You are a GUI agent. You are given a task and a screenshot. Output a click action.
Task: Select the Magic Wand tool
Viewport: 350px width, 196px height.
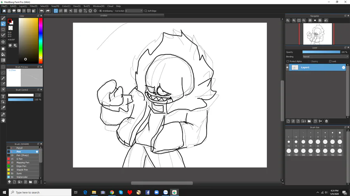click(x=3, y=78)
